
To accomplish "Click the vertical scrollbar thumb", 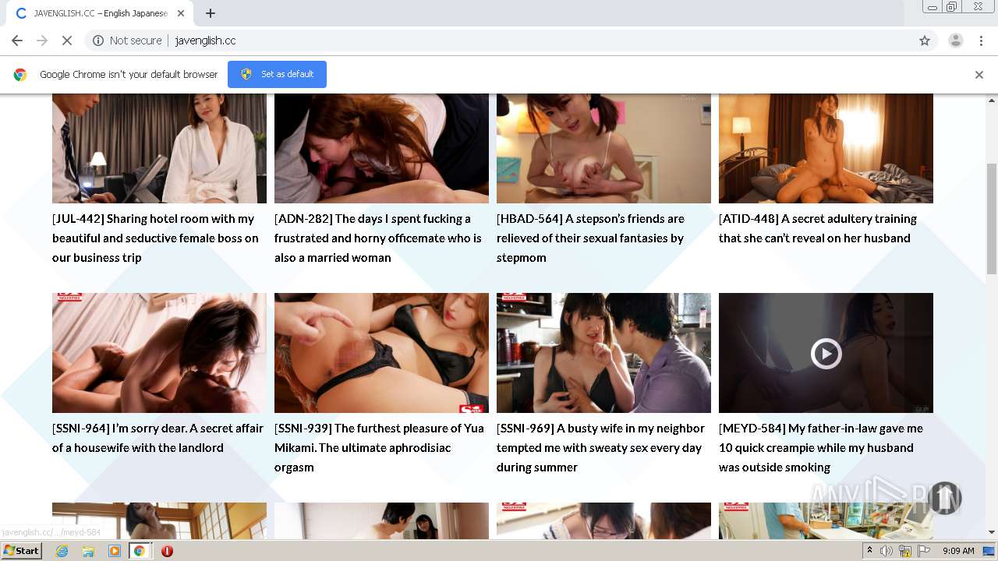I will tap(992, 218).
